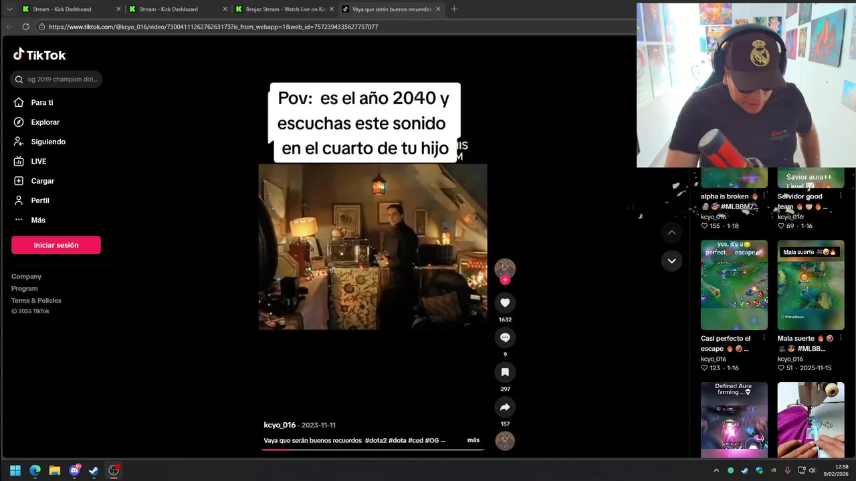
Task: Close the Benjaz Stream tab
Action: (x=331, y=9)
